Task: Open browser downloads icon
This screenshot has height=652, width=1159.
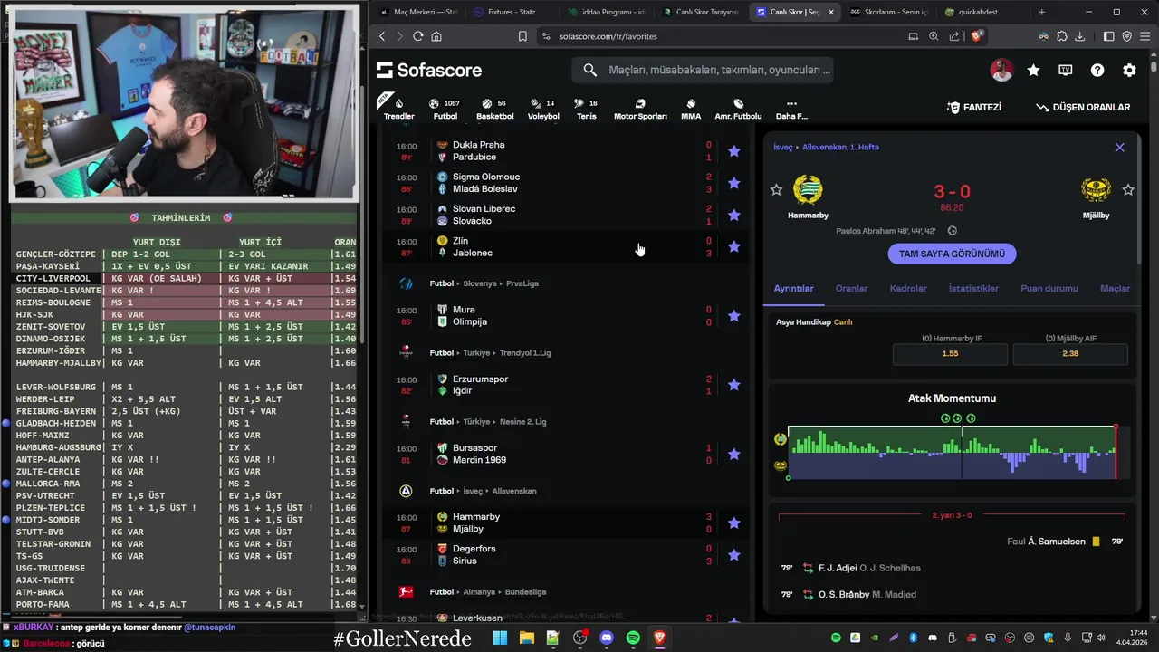Action: 1079,36
